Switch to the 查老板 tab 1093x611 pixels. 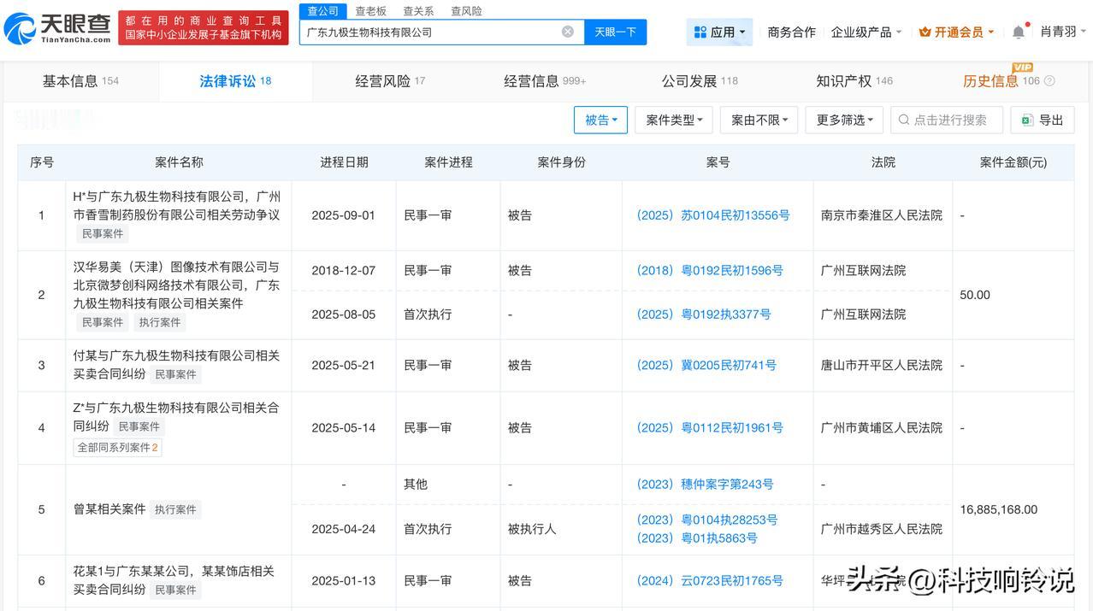pos(370,11)
